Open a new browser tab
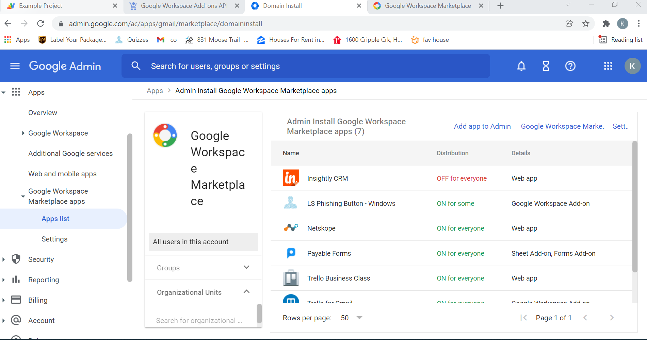This screenshot has width=647, height=340. tap(500, 6)
